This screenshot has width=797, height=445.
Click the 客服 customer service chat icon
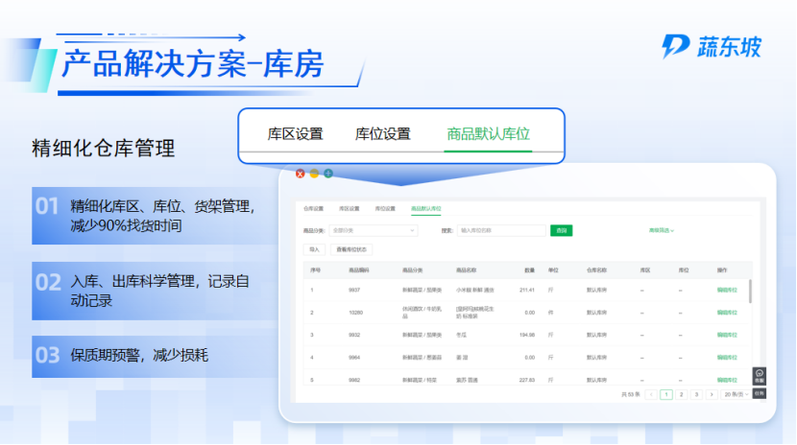pyautogui.click(x=759, y=376)
